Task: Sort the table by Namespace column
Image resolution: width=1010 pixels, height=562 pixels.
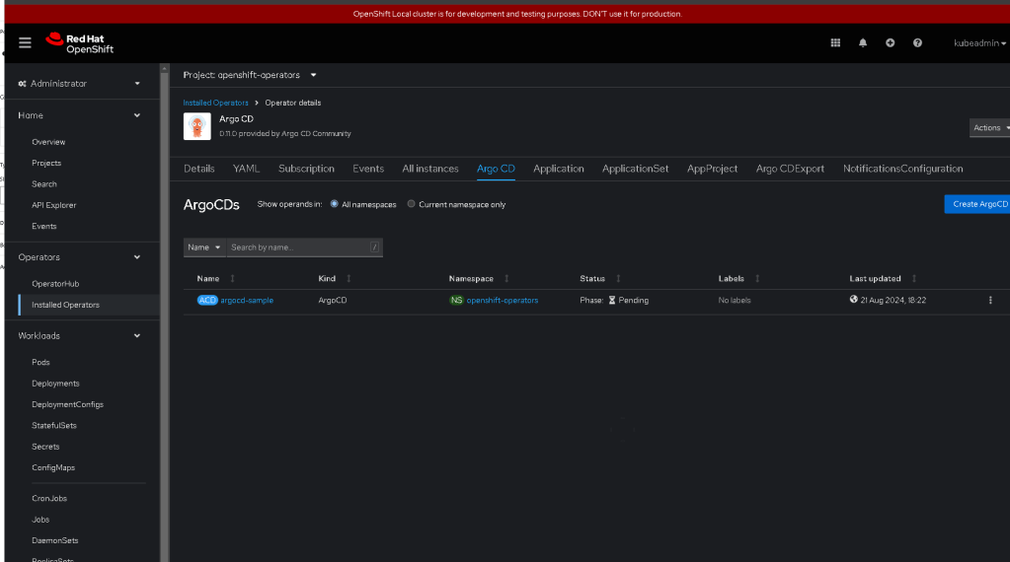Action: click(x=506, y=278)
